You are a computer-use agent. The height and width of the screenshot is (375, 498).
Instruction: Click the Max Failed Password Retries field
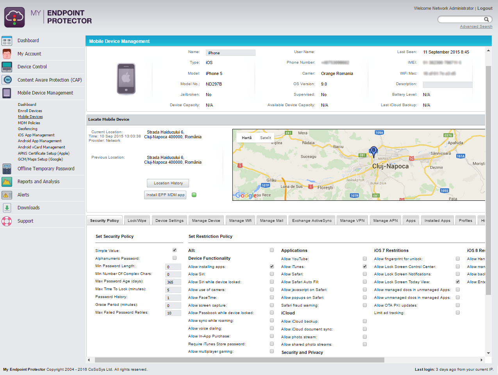point(173,313)
